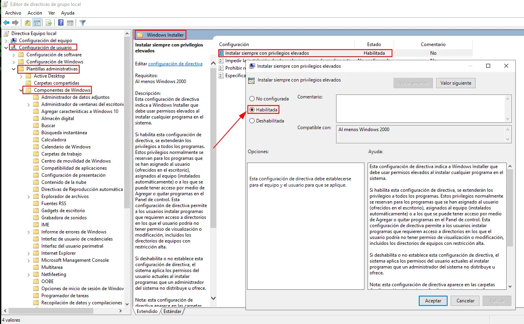Select the 'No configurada' radio button
Screen dimensions: 524x324
coord(252,99)
